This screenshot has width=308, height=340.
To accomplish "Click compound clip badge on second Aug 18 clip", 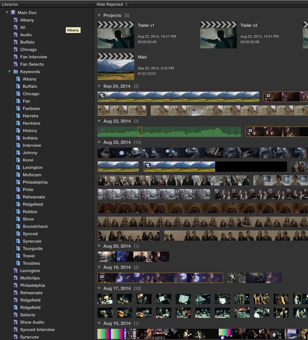I will [x=232, y=277].
